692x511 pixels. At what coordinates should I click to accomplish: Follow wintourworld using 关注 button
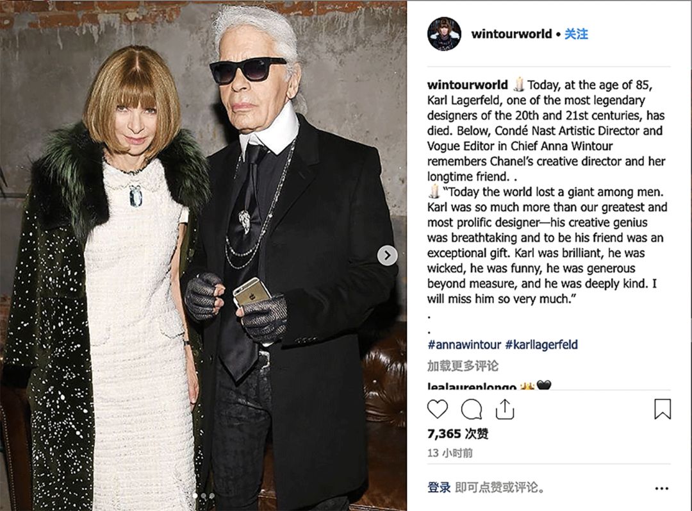[576, 34]
